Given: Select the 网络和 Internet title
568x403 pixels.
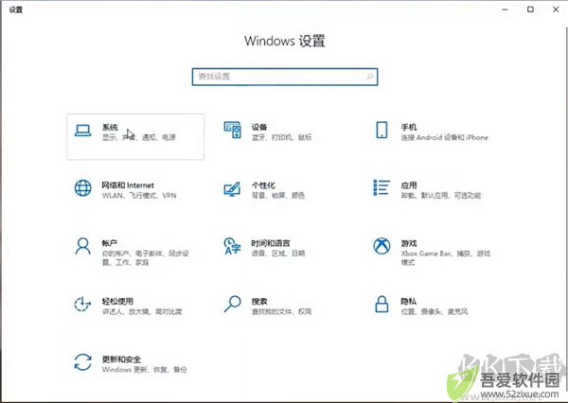Looking at the screenshot, I should point(128,185).
